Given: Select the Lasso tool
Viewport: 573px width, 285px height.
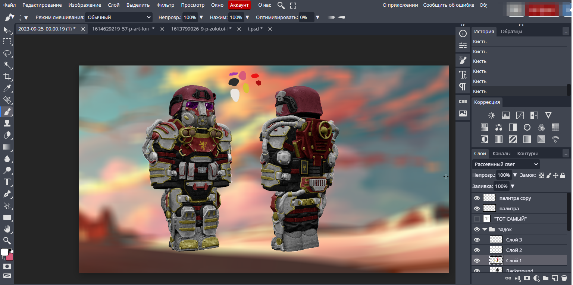Looking at the screenshot, I should click(7, 54).
